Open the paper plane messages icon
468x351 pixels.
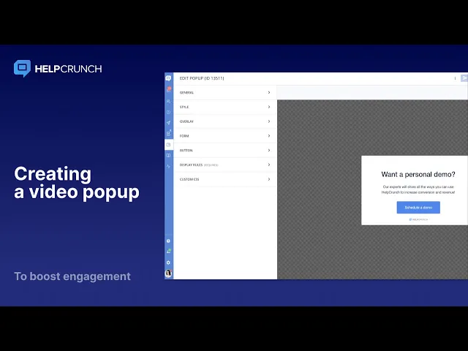tap(168, 123)
